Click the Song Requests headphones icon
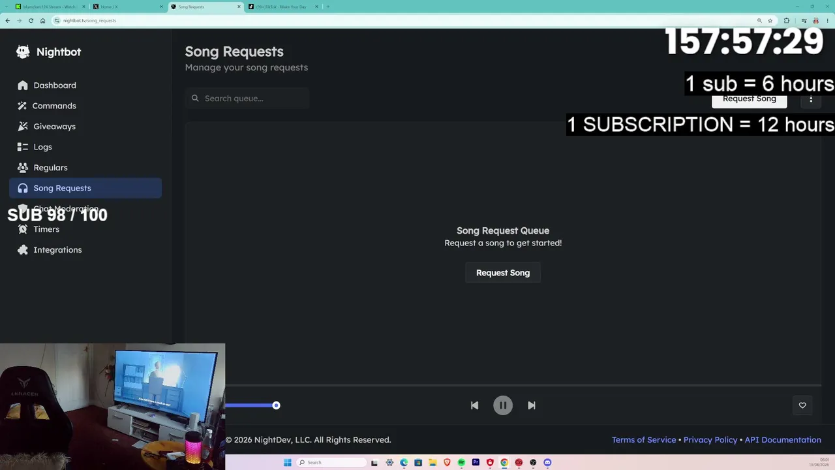The width and height of the screenshot is (835, 470). [23, 188]
